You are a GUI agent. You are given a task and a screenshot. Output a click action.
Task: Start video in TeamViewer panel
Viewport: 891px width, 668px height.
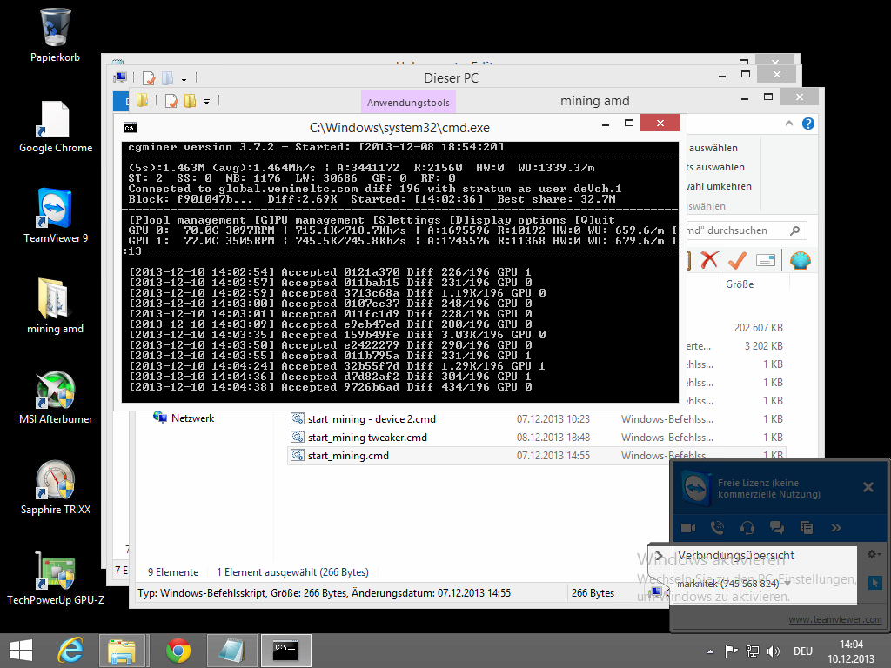[688, 527]
